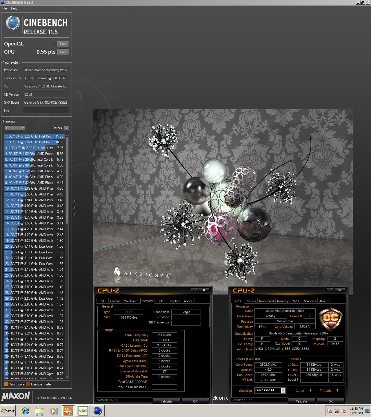371x417 pixels.
Task: Open About tab in left CPU-Z window
Action: click(x=188, y=301)
